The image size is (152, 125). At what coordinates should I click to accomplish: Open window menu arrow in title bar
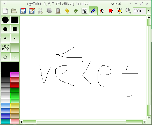[x=4, y=4]
